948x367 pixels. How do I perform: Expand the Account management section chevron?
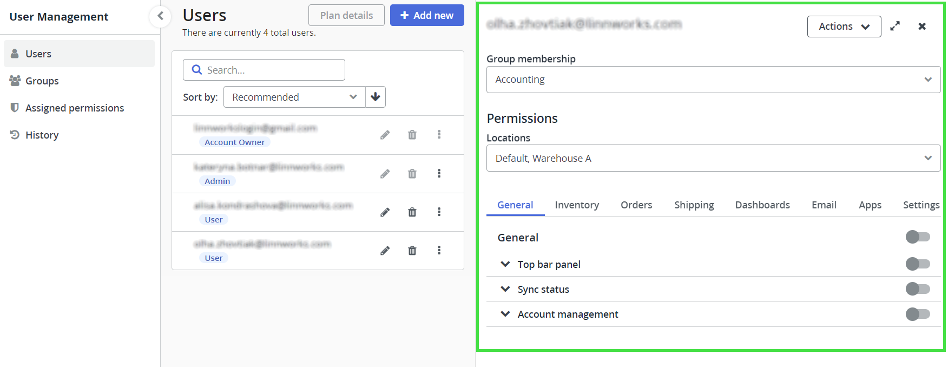pos(505,314)
